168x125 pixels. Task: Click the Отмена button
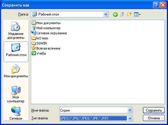click(154, 118)
